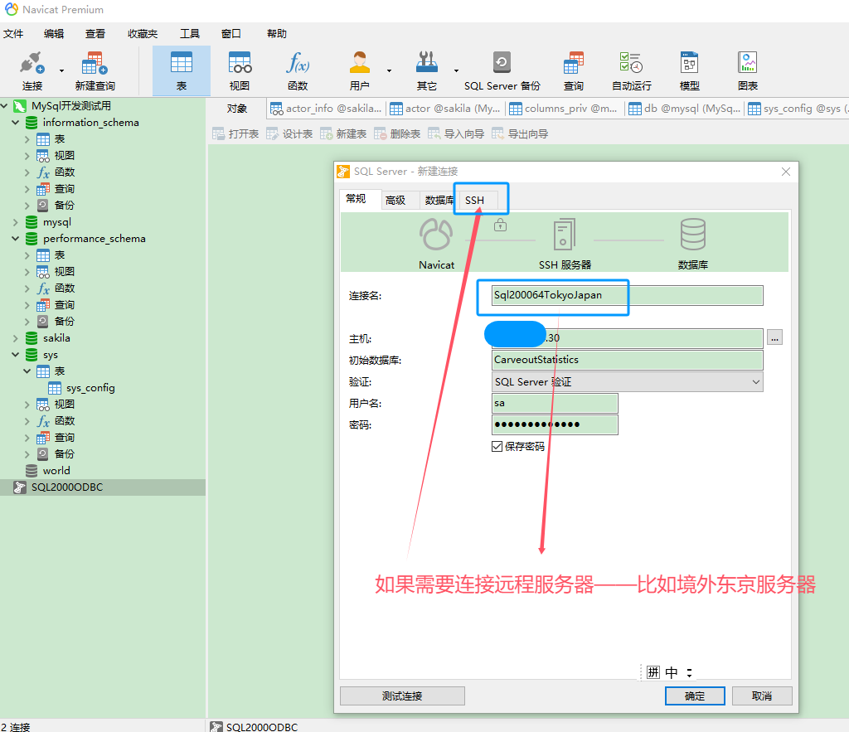Image resolution: width=849 pixels, height=732 pixels.
Task: Click the Connection Name (连接名) input field
Action: coord(627,295)
